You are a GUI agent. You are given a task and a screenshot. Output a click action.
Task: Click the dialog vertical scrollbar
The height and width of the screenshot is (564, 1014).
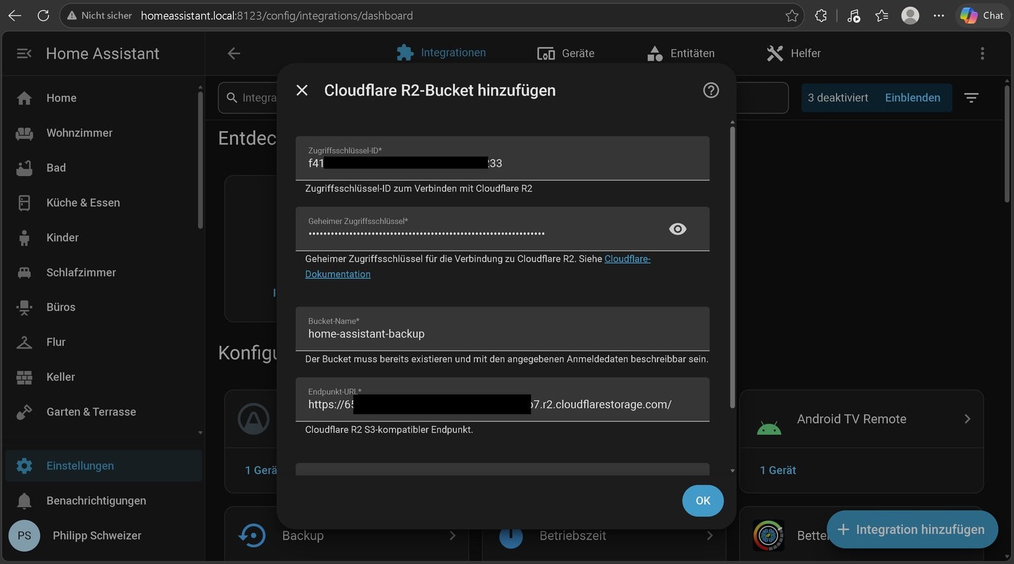(732, 266)
